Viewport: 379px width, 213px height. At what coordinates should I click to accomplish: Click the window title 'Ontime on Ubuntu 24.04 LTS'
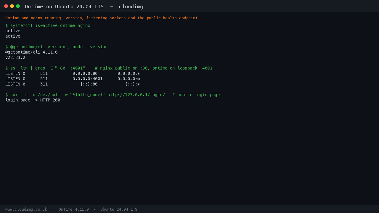64,7
